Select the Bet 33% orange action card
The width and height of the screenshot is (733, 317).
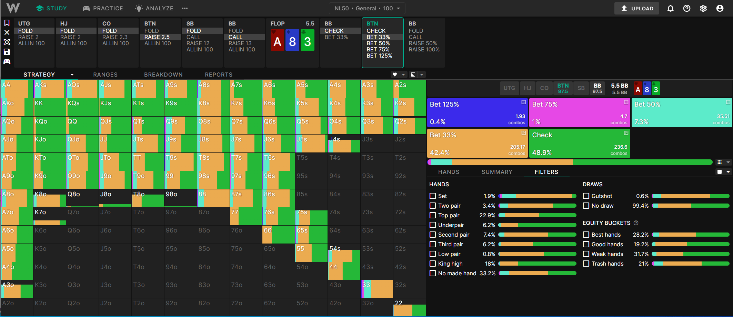tap(478, 143)
